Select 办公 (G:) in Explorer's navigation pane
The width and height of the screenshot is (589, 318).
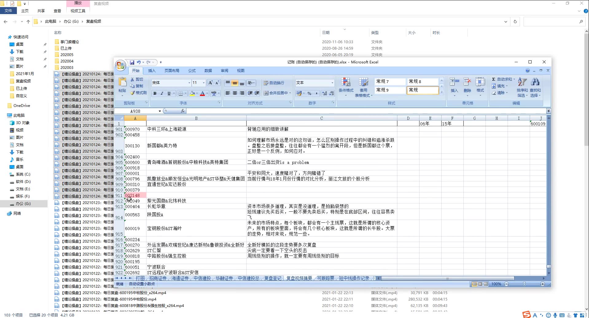[x=23, y=204]
